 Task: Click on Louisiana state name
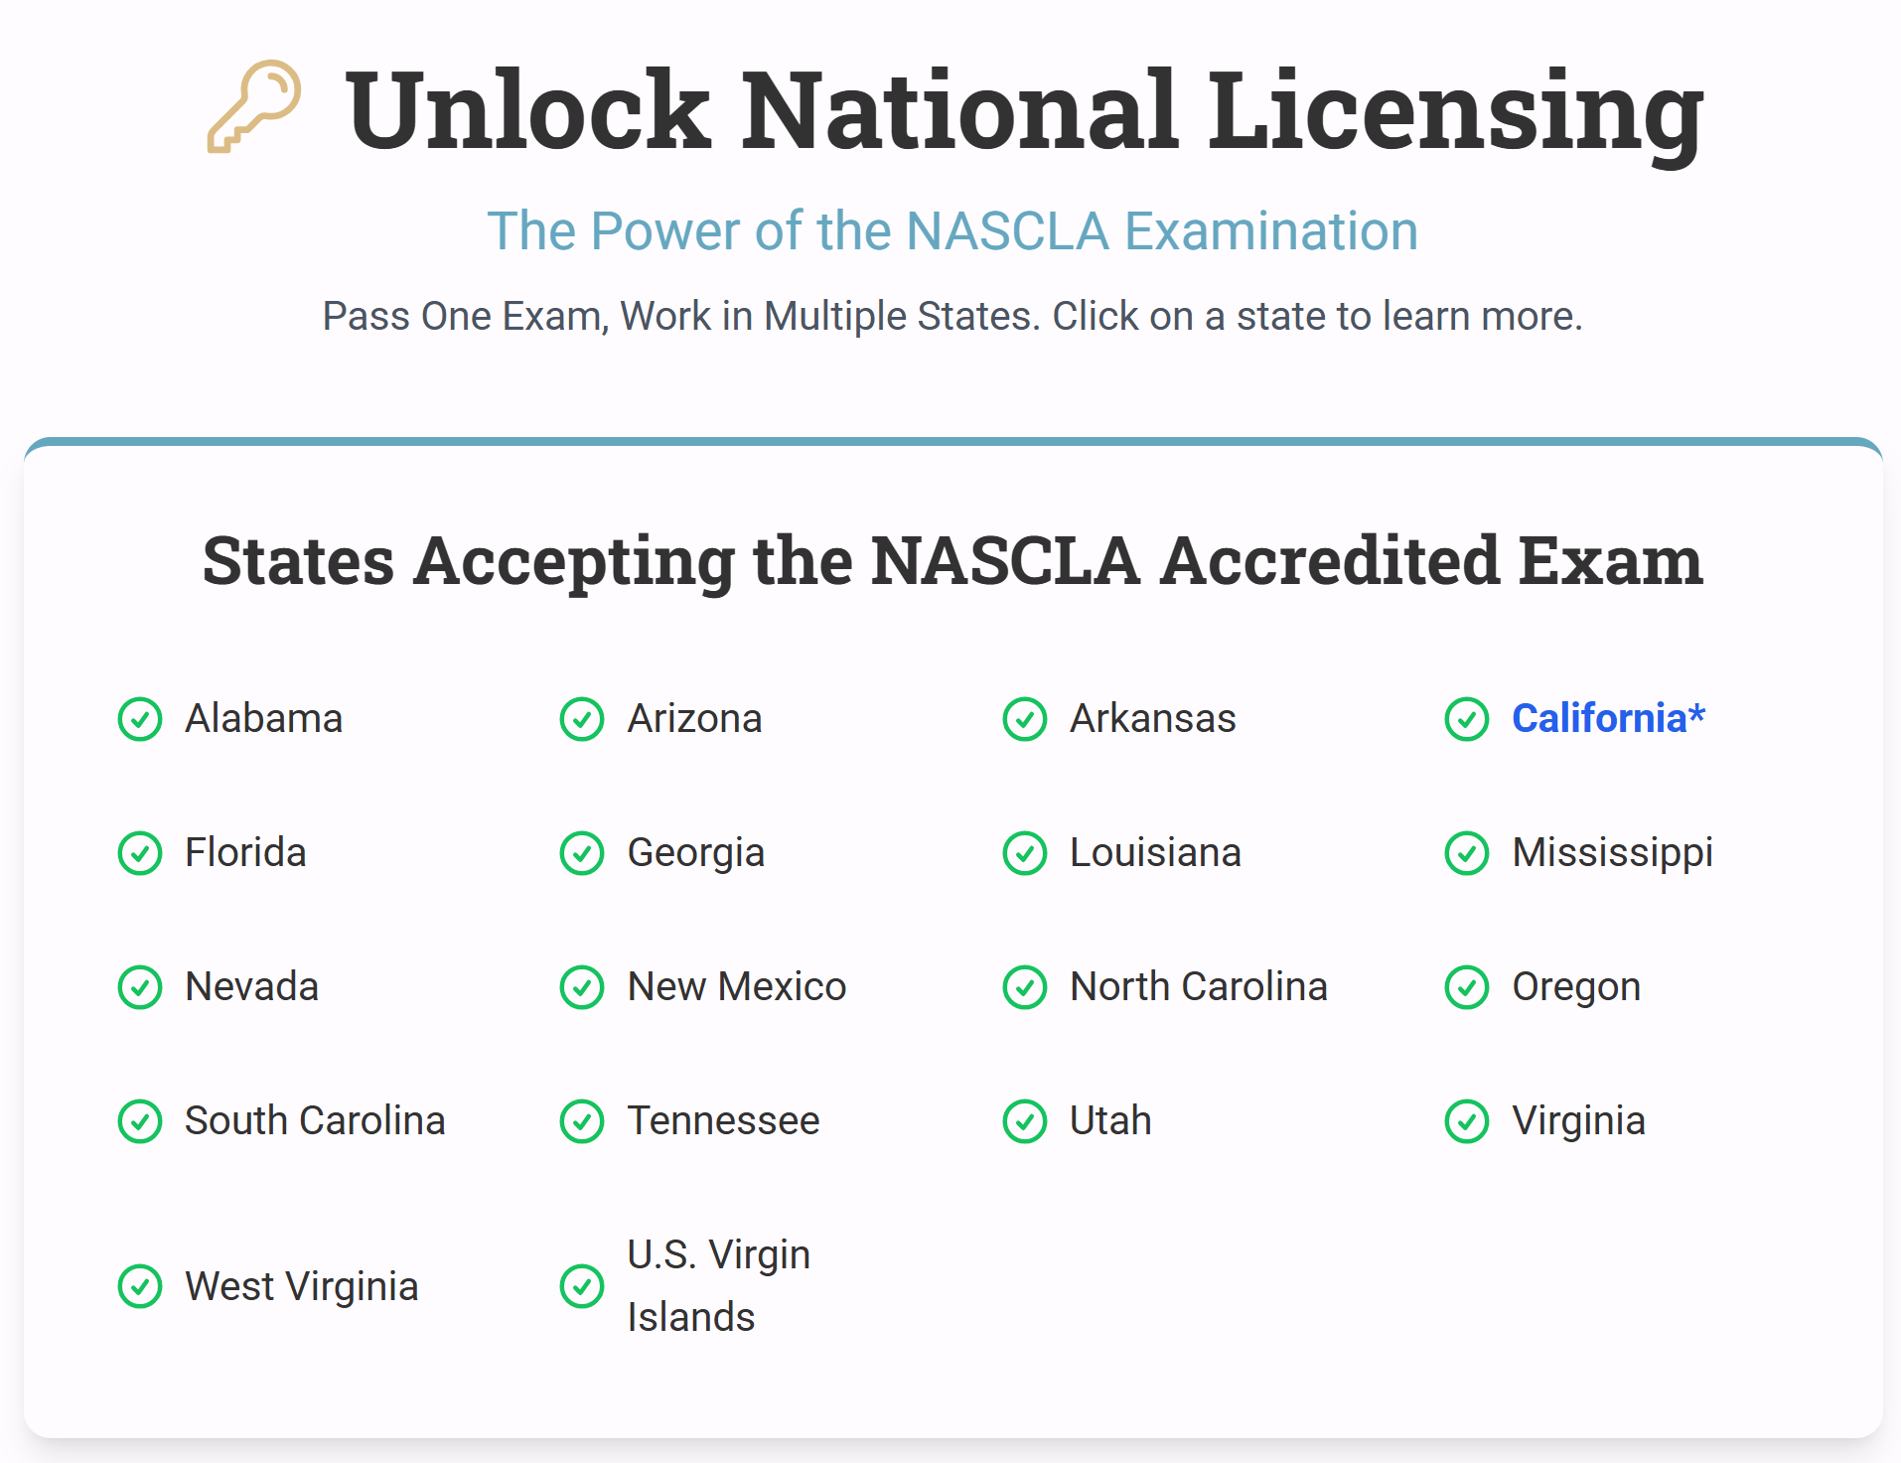coord(1155,852)
